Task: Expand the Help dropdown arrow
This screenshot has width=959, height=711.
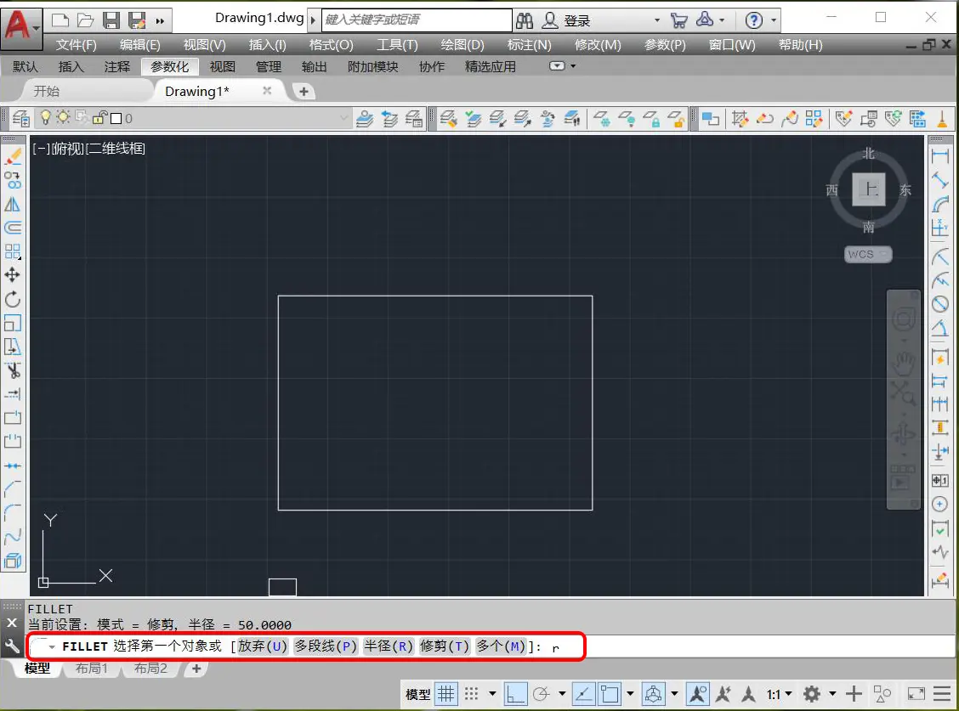Action: tap(774, 20)
